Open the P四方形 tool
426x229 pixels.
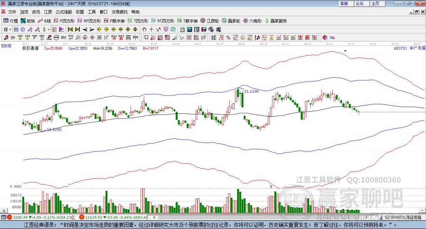tap(64, 21)
